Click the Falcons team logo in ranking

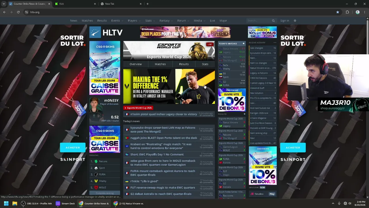coord(96,161)
